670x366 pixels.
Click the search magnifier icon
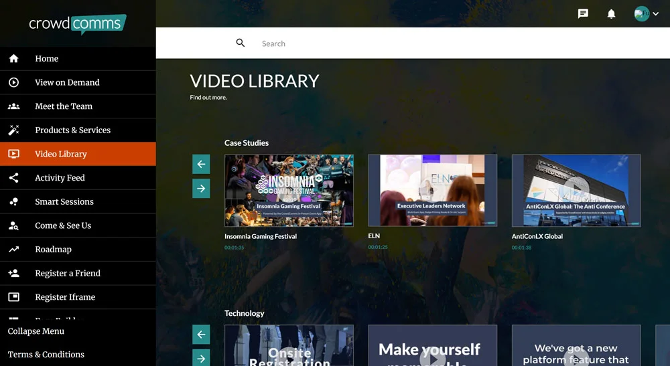241,43
